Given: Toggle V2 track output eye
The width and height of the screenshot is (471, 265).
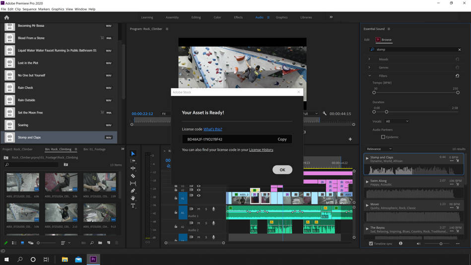Looking at the screenshot, I should [199, 190].
